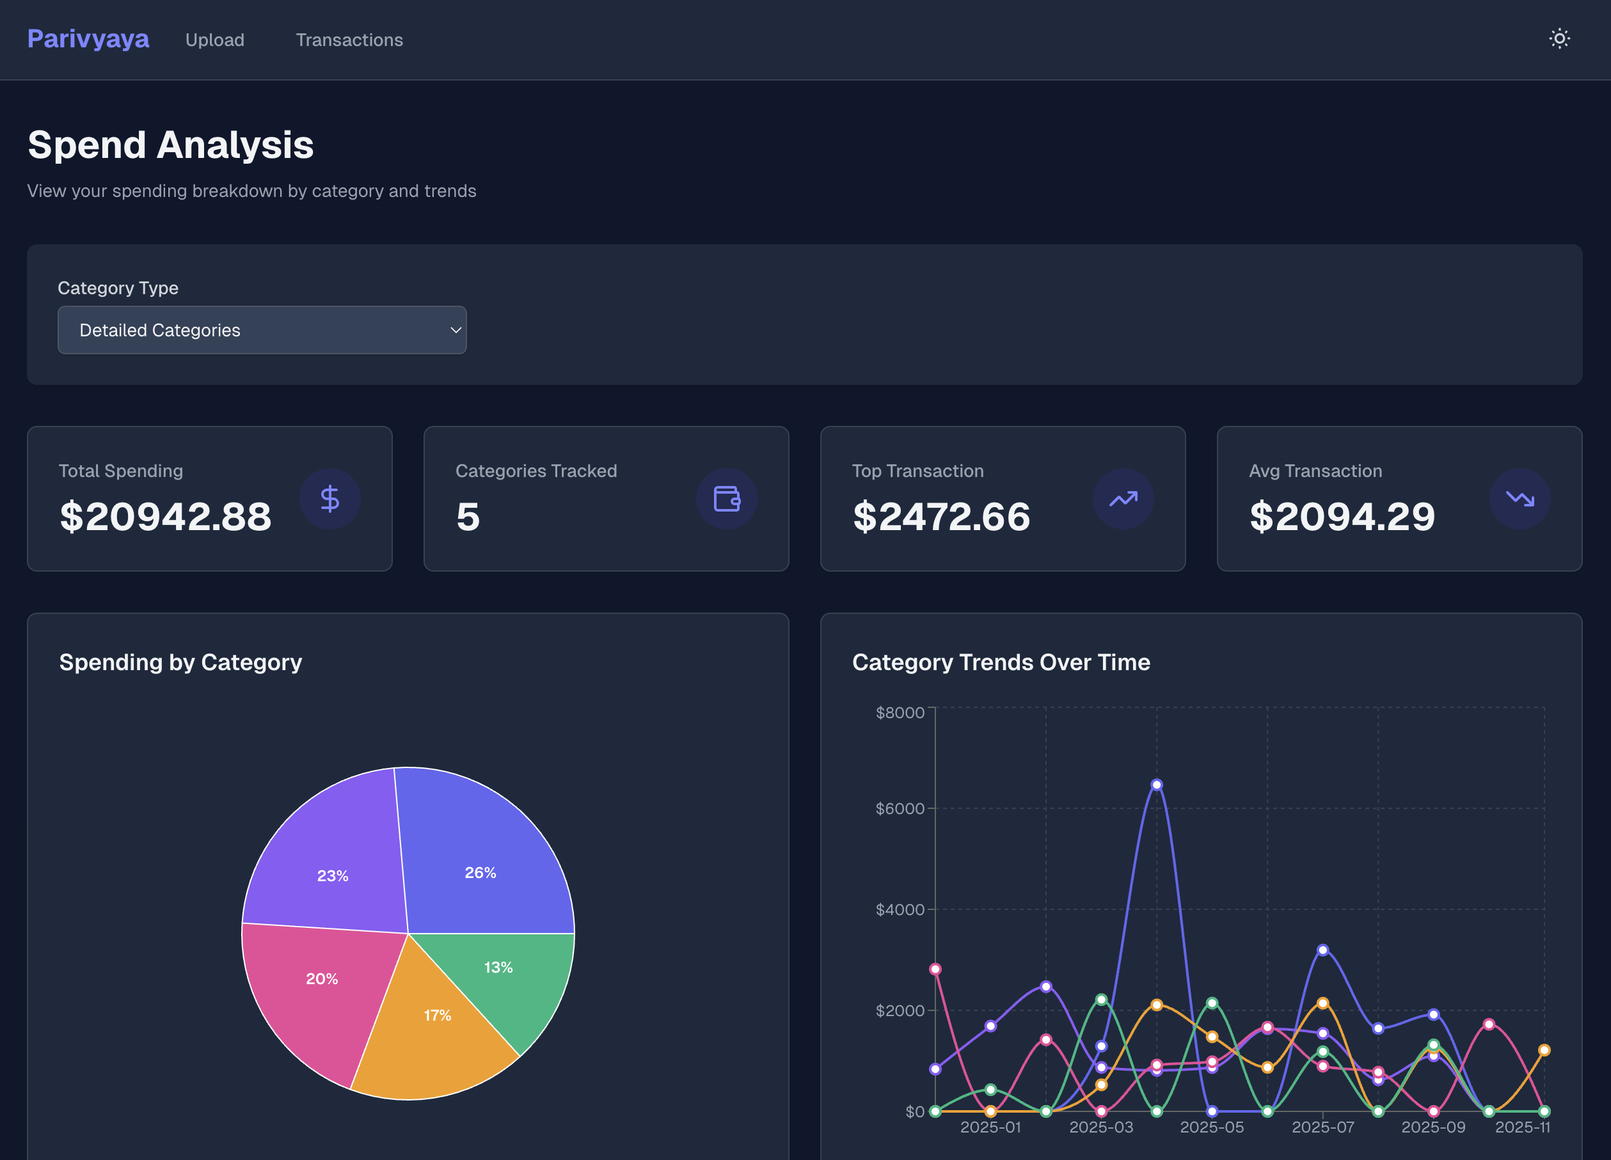Click the pink 20% pie slice
1611x1160 pixels.
point(323,978)
